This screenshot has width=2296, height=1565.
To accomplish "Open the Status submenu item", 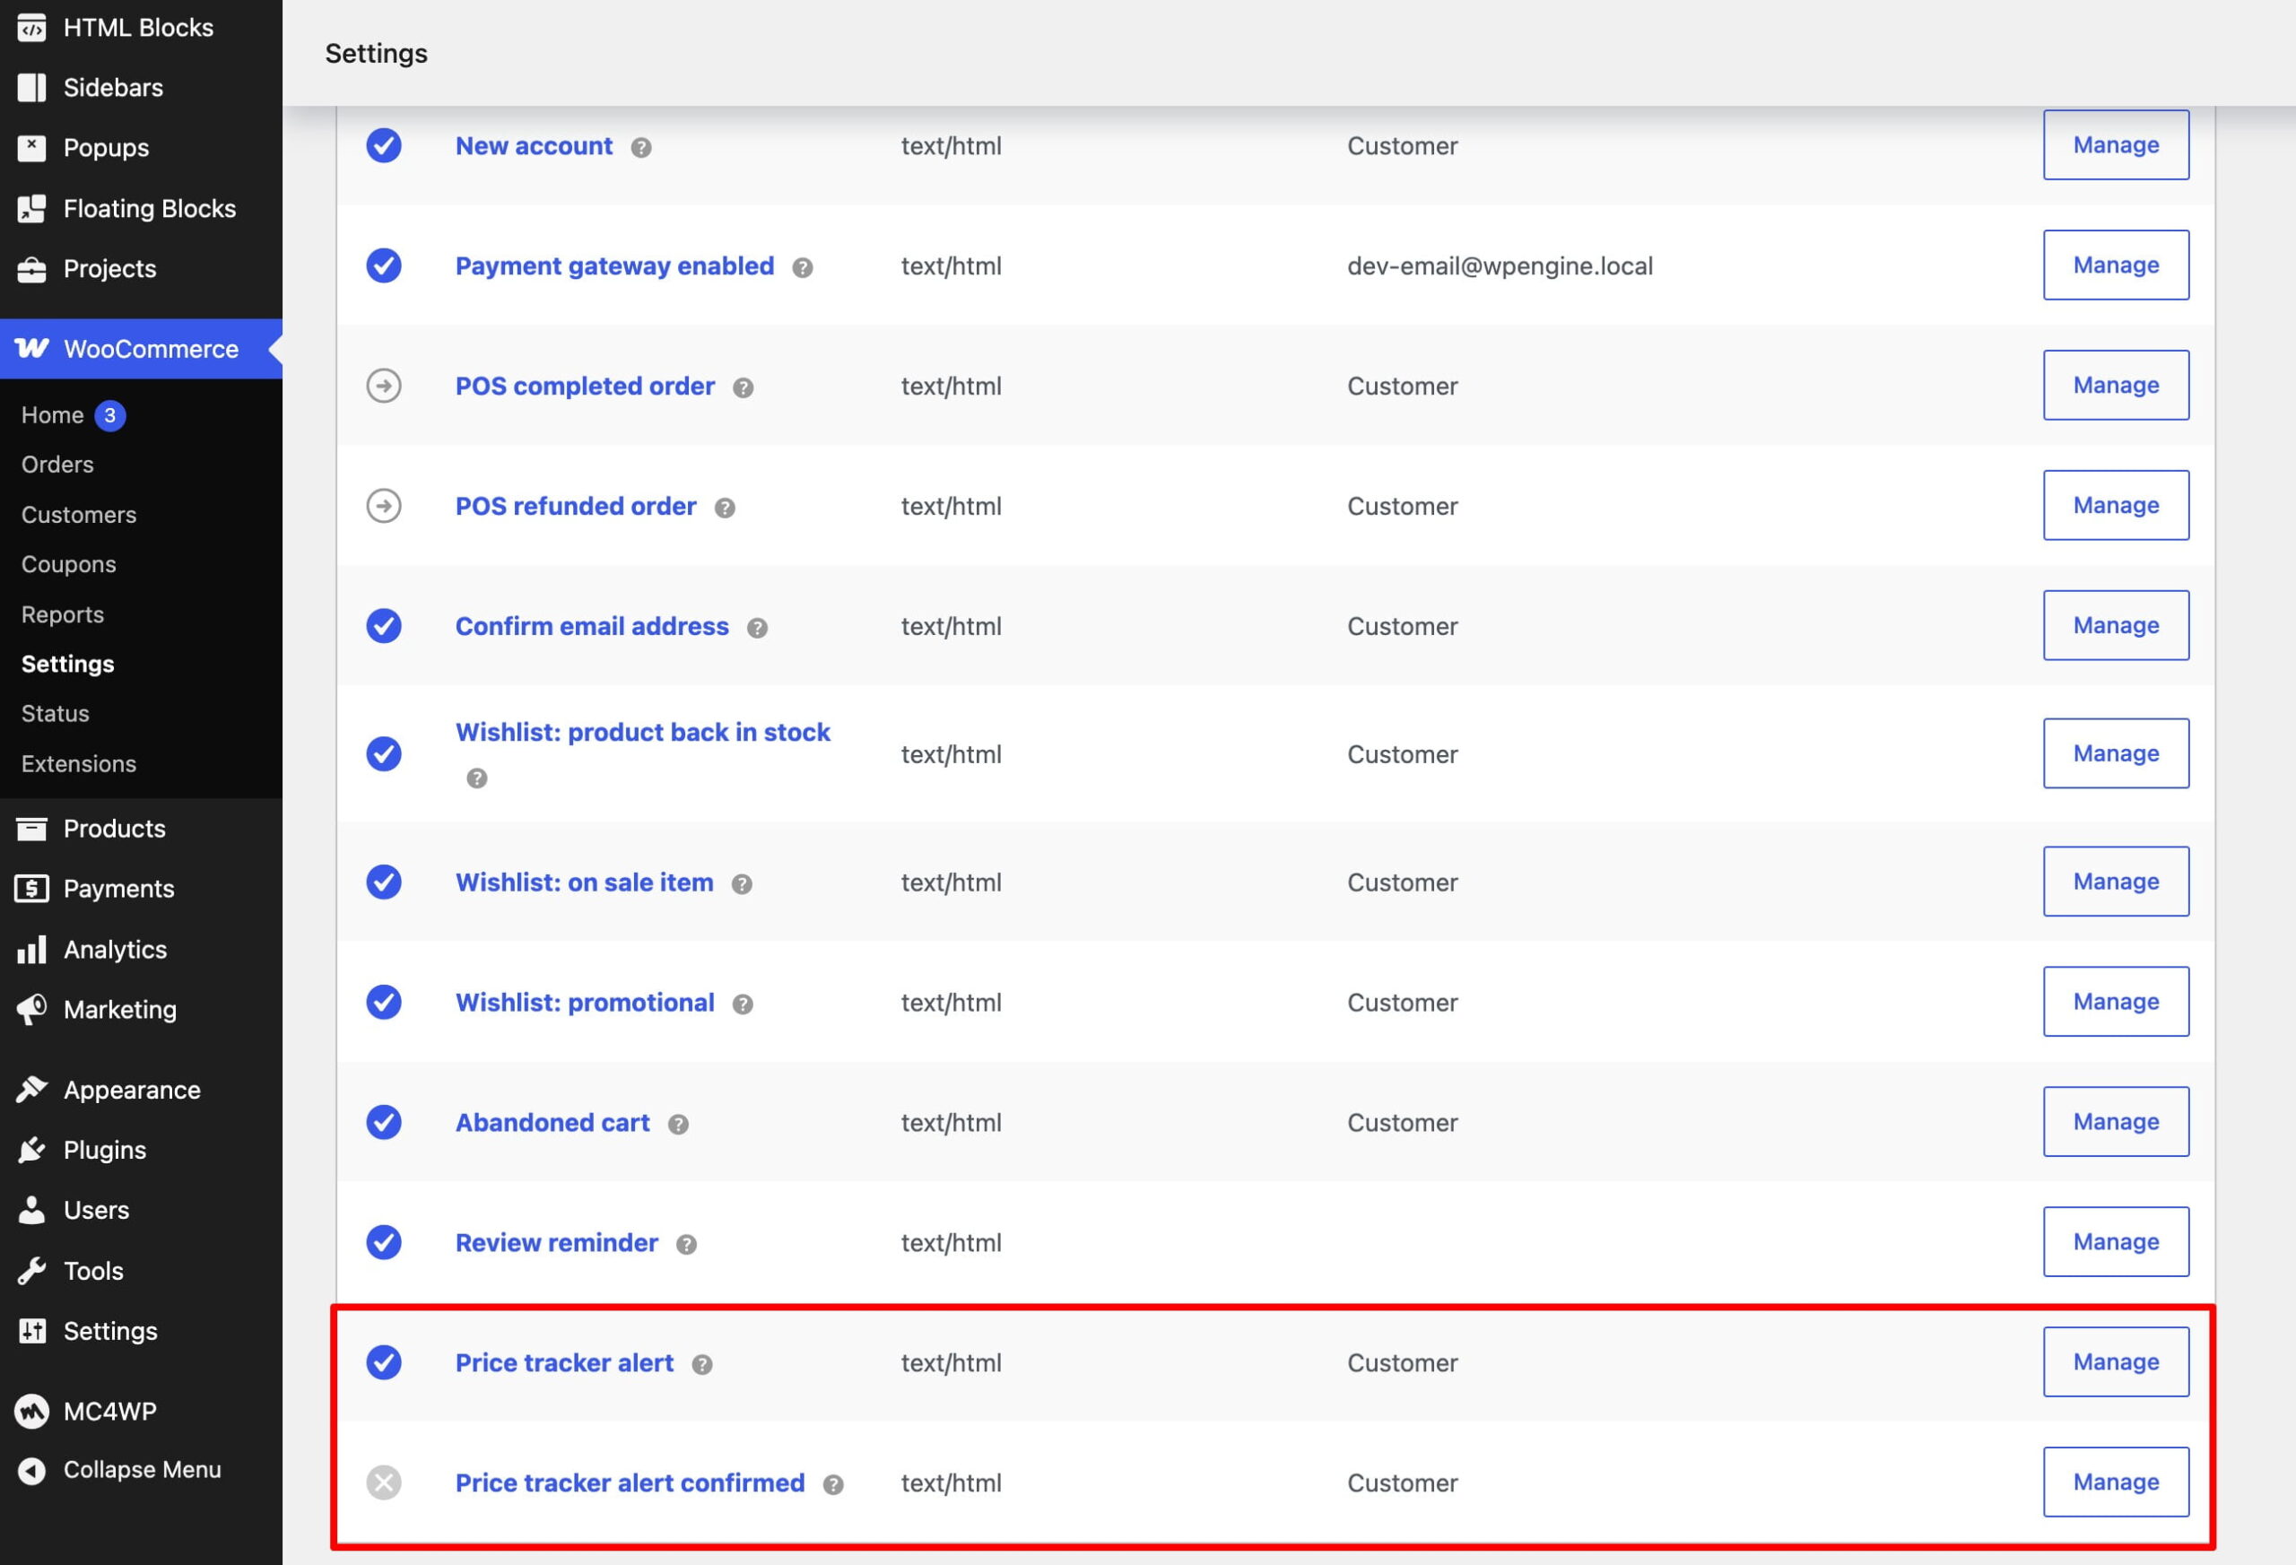I will click(x=56, y=713).
